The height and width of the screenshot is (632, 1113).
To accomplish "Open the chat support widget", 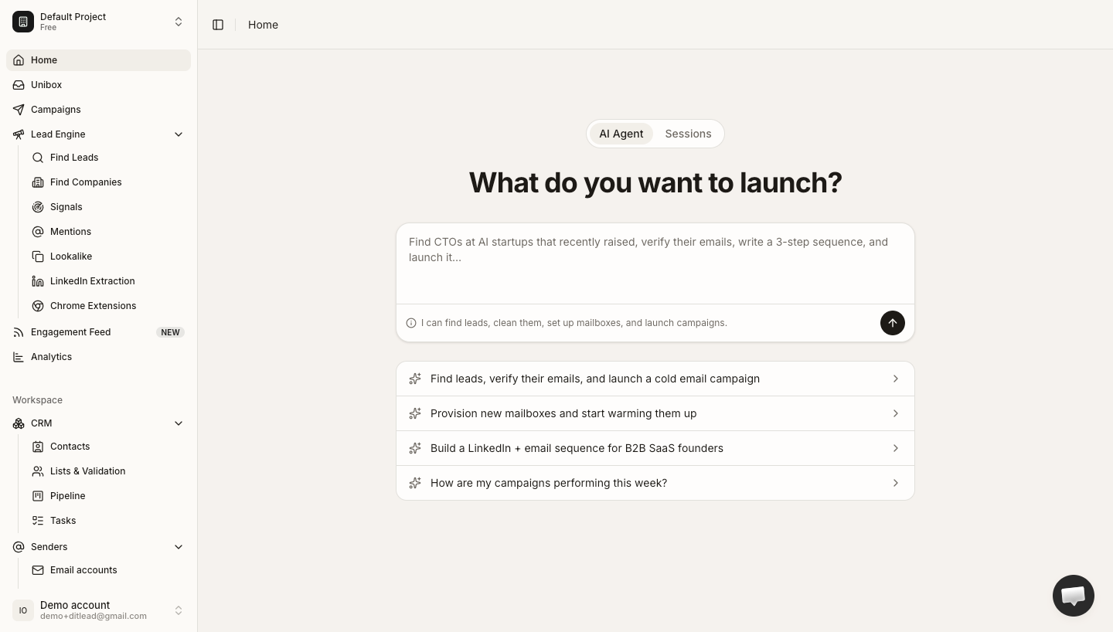I will pyautogui.click(x=1074, y=596).
